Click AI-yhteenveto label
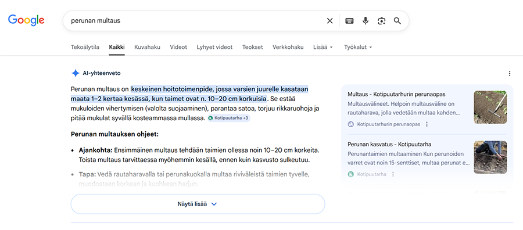 [x=101, y=73]
